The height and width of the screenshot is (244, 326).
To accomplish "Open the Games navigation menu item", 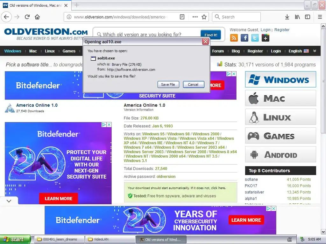I will pos(69,51).
